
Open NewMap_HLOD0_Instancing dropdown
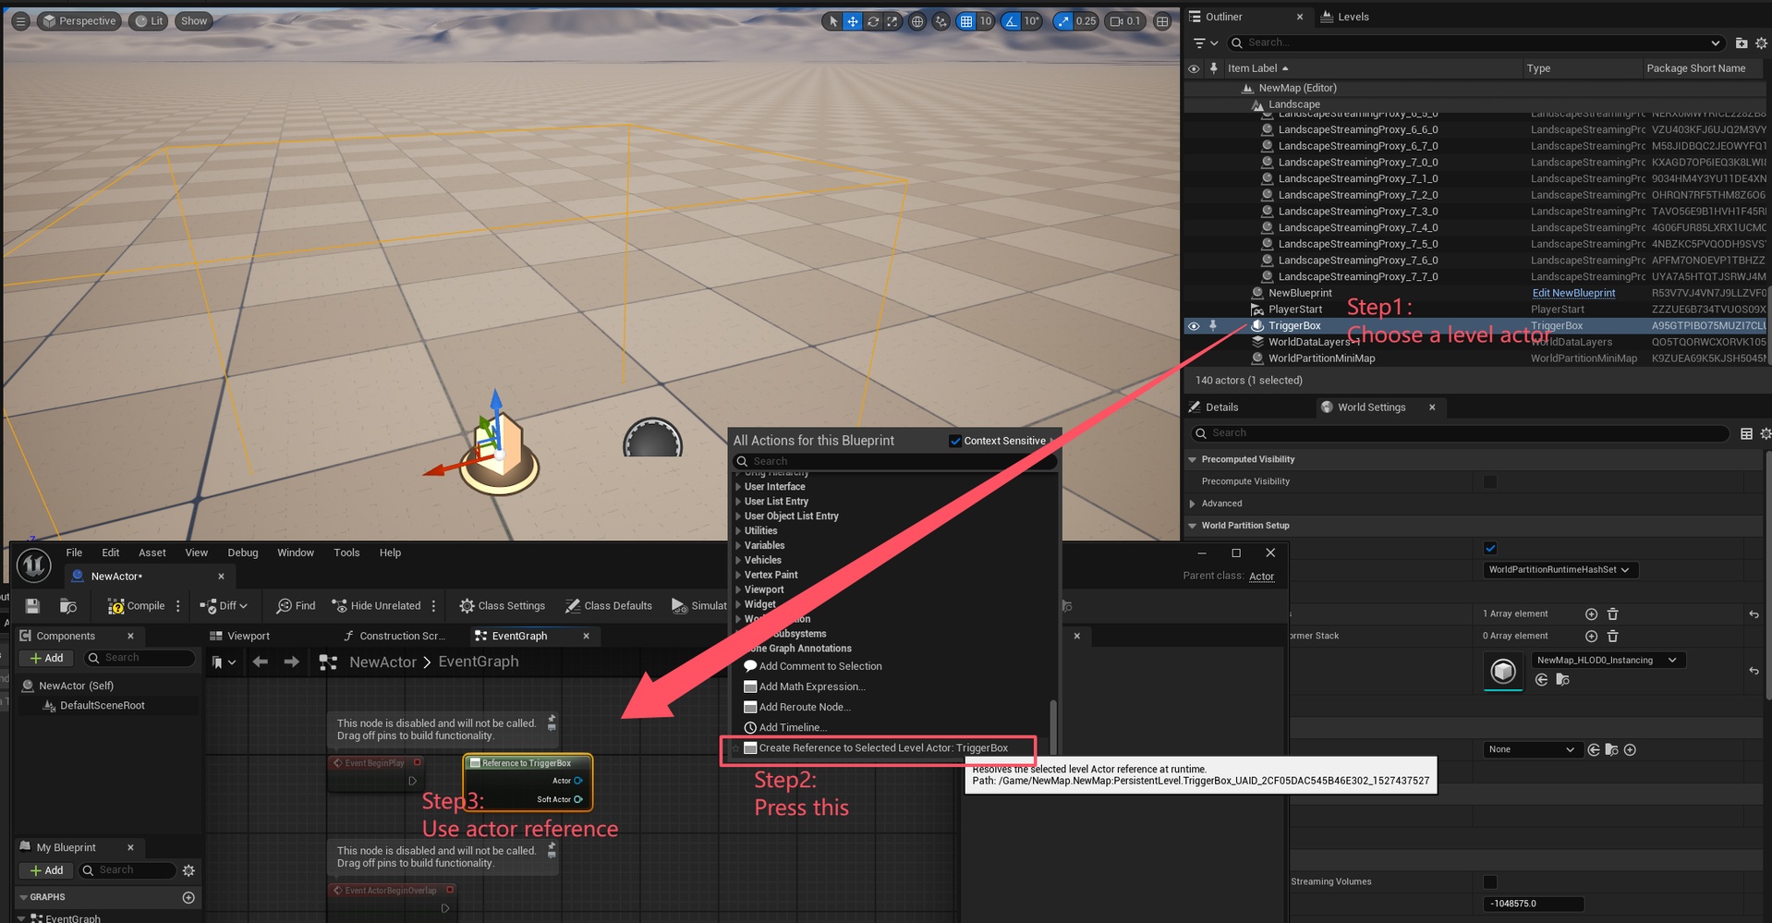(x=1607, y=660)
